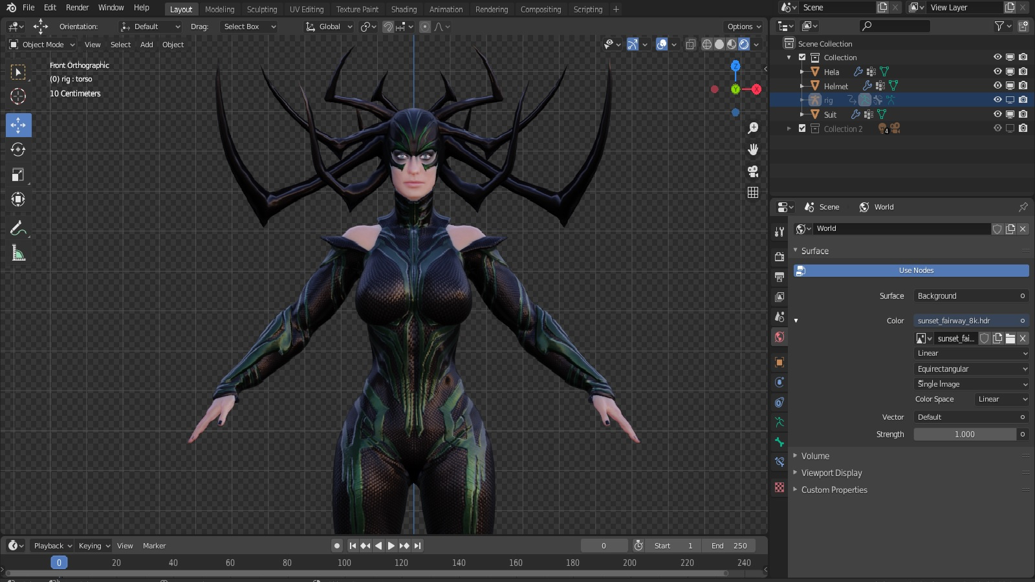Click the world Strength slider
The height and width of the screenshot is (582, 1035).
(x=964, y=435)
